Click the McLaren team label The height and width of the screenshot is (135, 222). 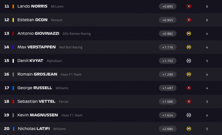(57, 7)
